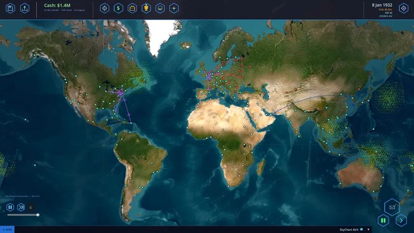414x233 pixels.
Task: Click the upload/export hexagon icon
Action: pos(25,8)
